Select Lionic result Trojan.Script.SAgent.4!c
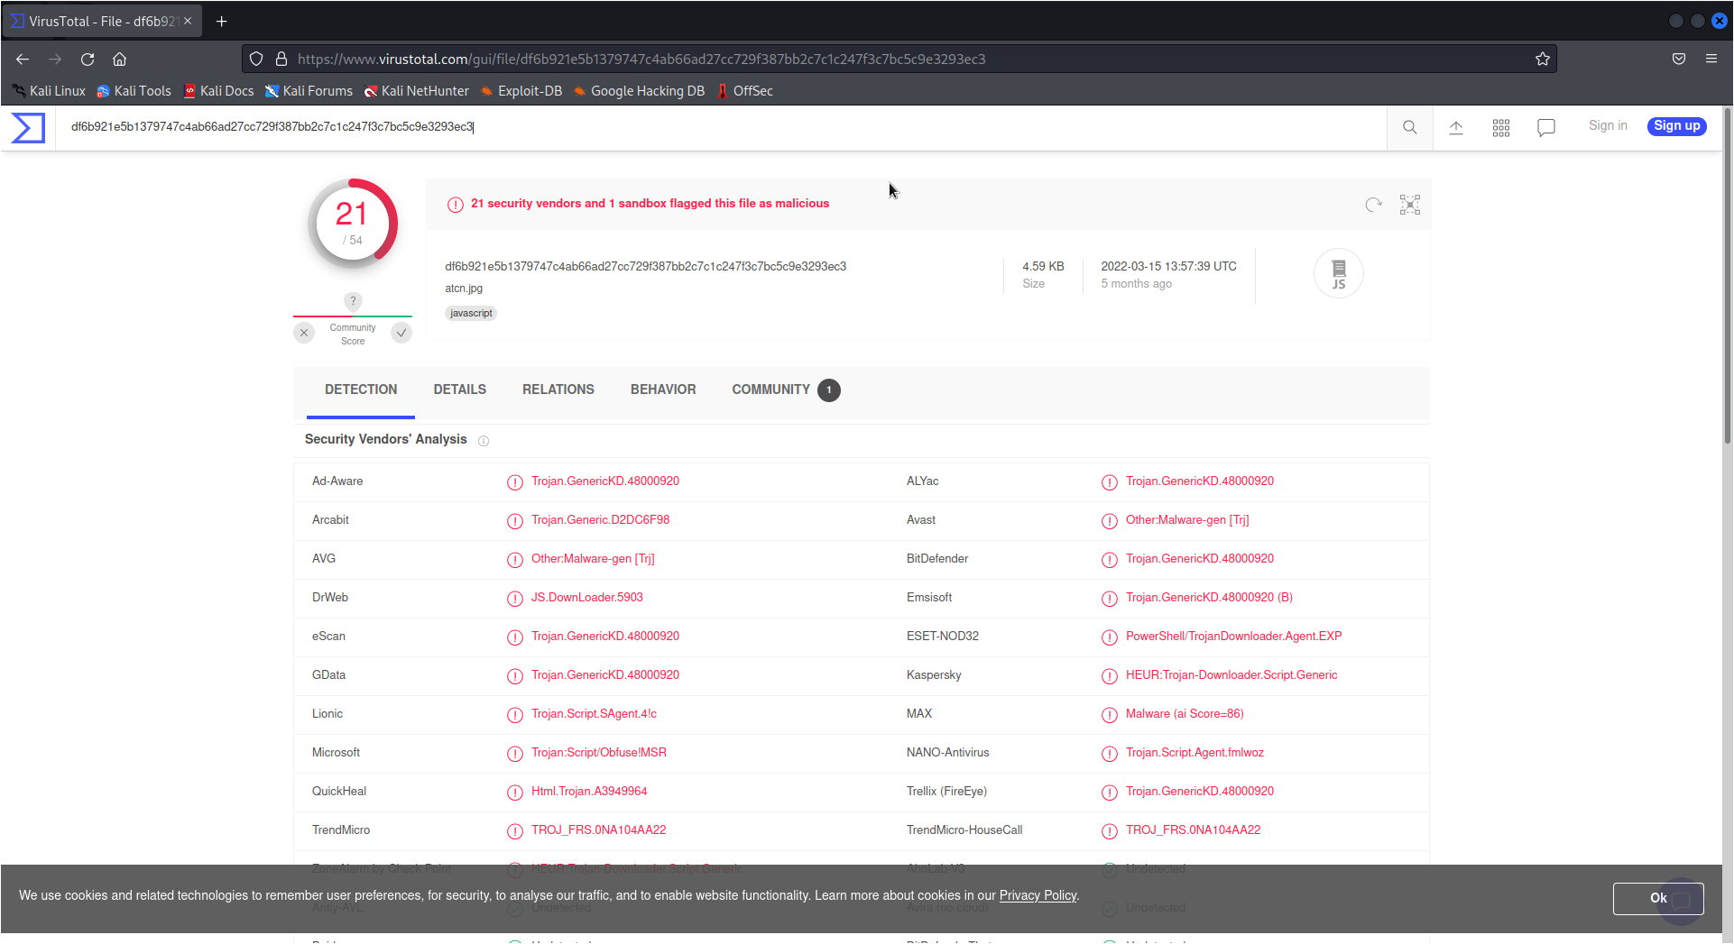The image size is (1734, 944). coord(594,714)
